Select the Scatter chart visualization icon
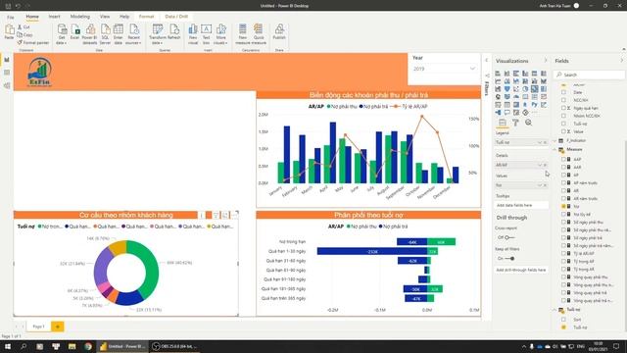The height and width of the screenshot is (353, 627). 516,89
